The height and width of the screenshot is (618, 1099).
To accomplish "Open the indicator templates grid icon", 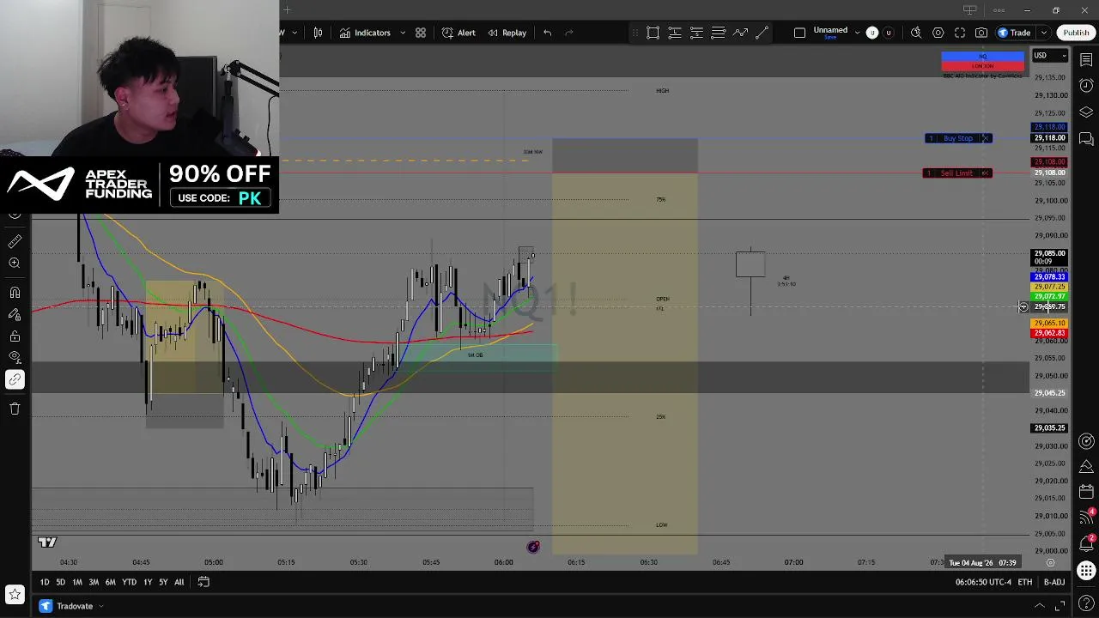I will 421,33.
